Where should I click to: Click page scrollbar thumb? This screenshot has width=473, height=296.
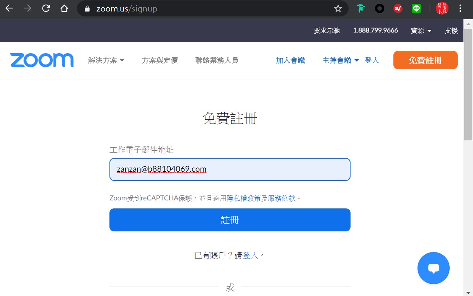[x=468, y=84]
